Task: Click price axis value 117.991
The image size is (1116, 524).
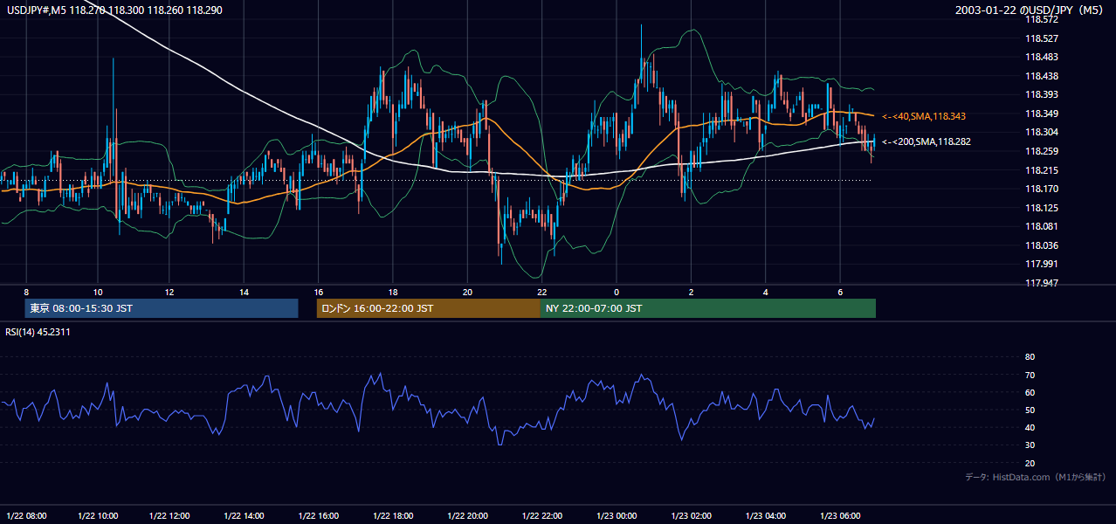Action: point(1041,264)
